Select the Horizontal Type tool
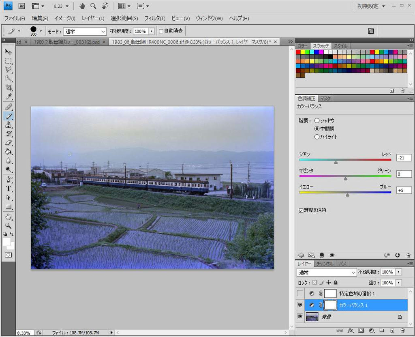This screenshot has width=415, height=337. pyautogui.click(x=8, y=188)
